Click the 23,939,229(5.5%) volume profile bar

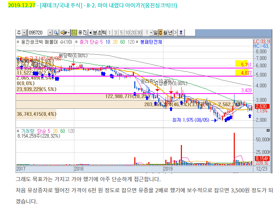point(36,89)
